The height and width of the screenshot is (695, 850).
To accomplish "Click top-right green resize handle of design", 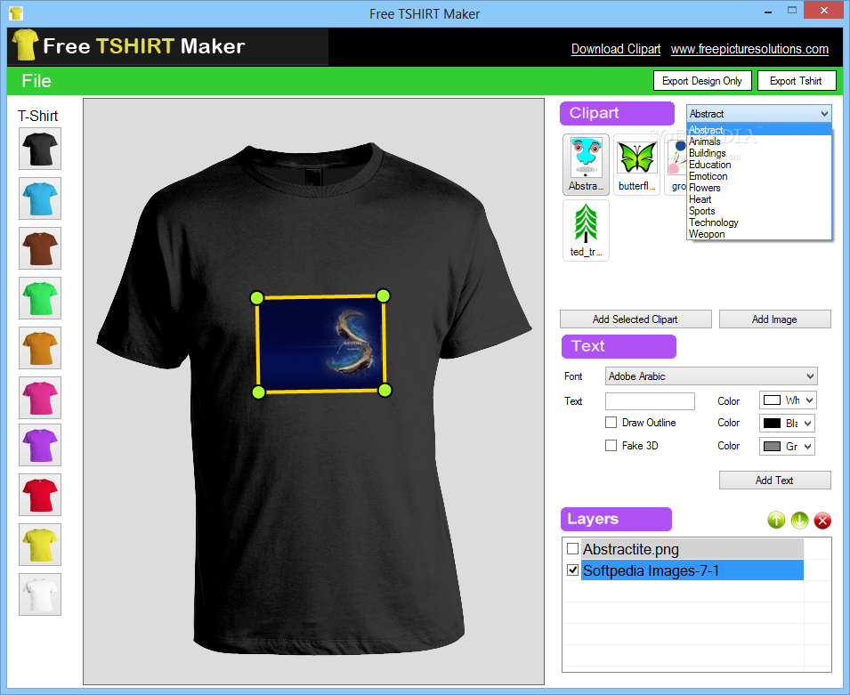I will click(384, 296).
